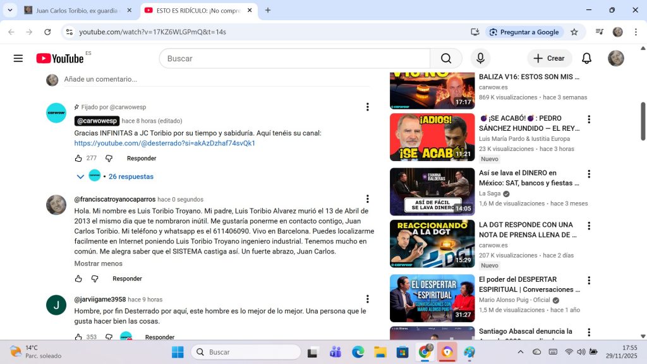Bookmark this page with star icon
647x364 pixels.
click(x=574, y=32)
